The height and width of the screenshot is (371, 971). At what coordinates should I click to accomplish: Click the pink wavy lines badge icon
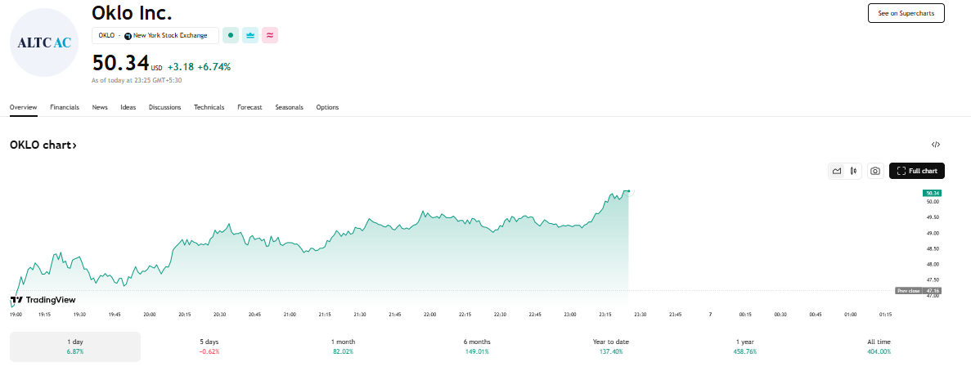270,35
